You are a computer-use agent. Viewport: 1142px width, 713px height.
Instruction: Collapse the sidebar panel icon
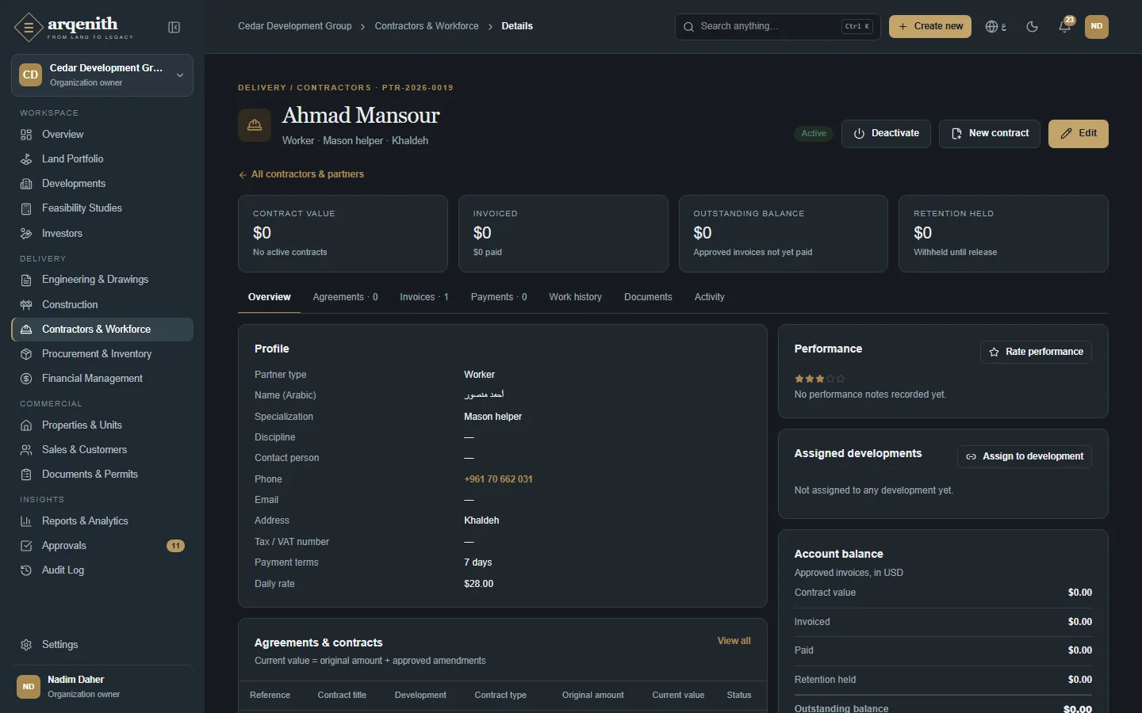pyautogui.click(x=174, y=28)
